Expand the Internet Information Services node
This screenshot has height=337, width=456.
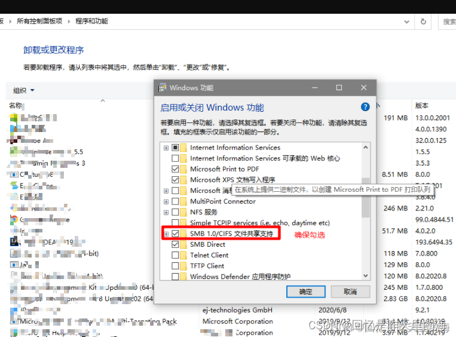pos(166,148)
